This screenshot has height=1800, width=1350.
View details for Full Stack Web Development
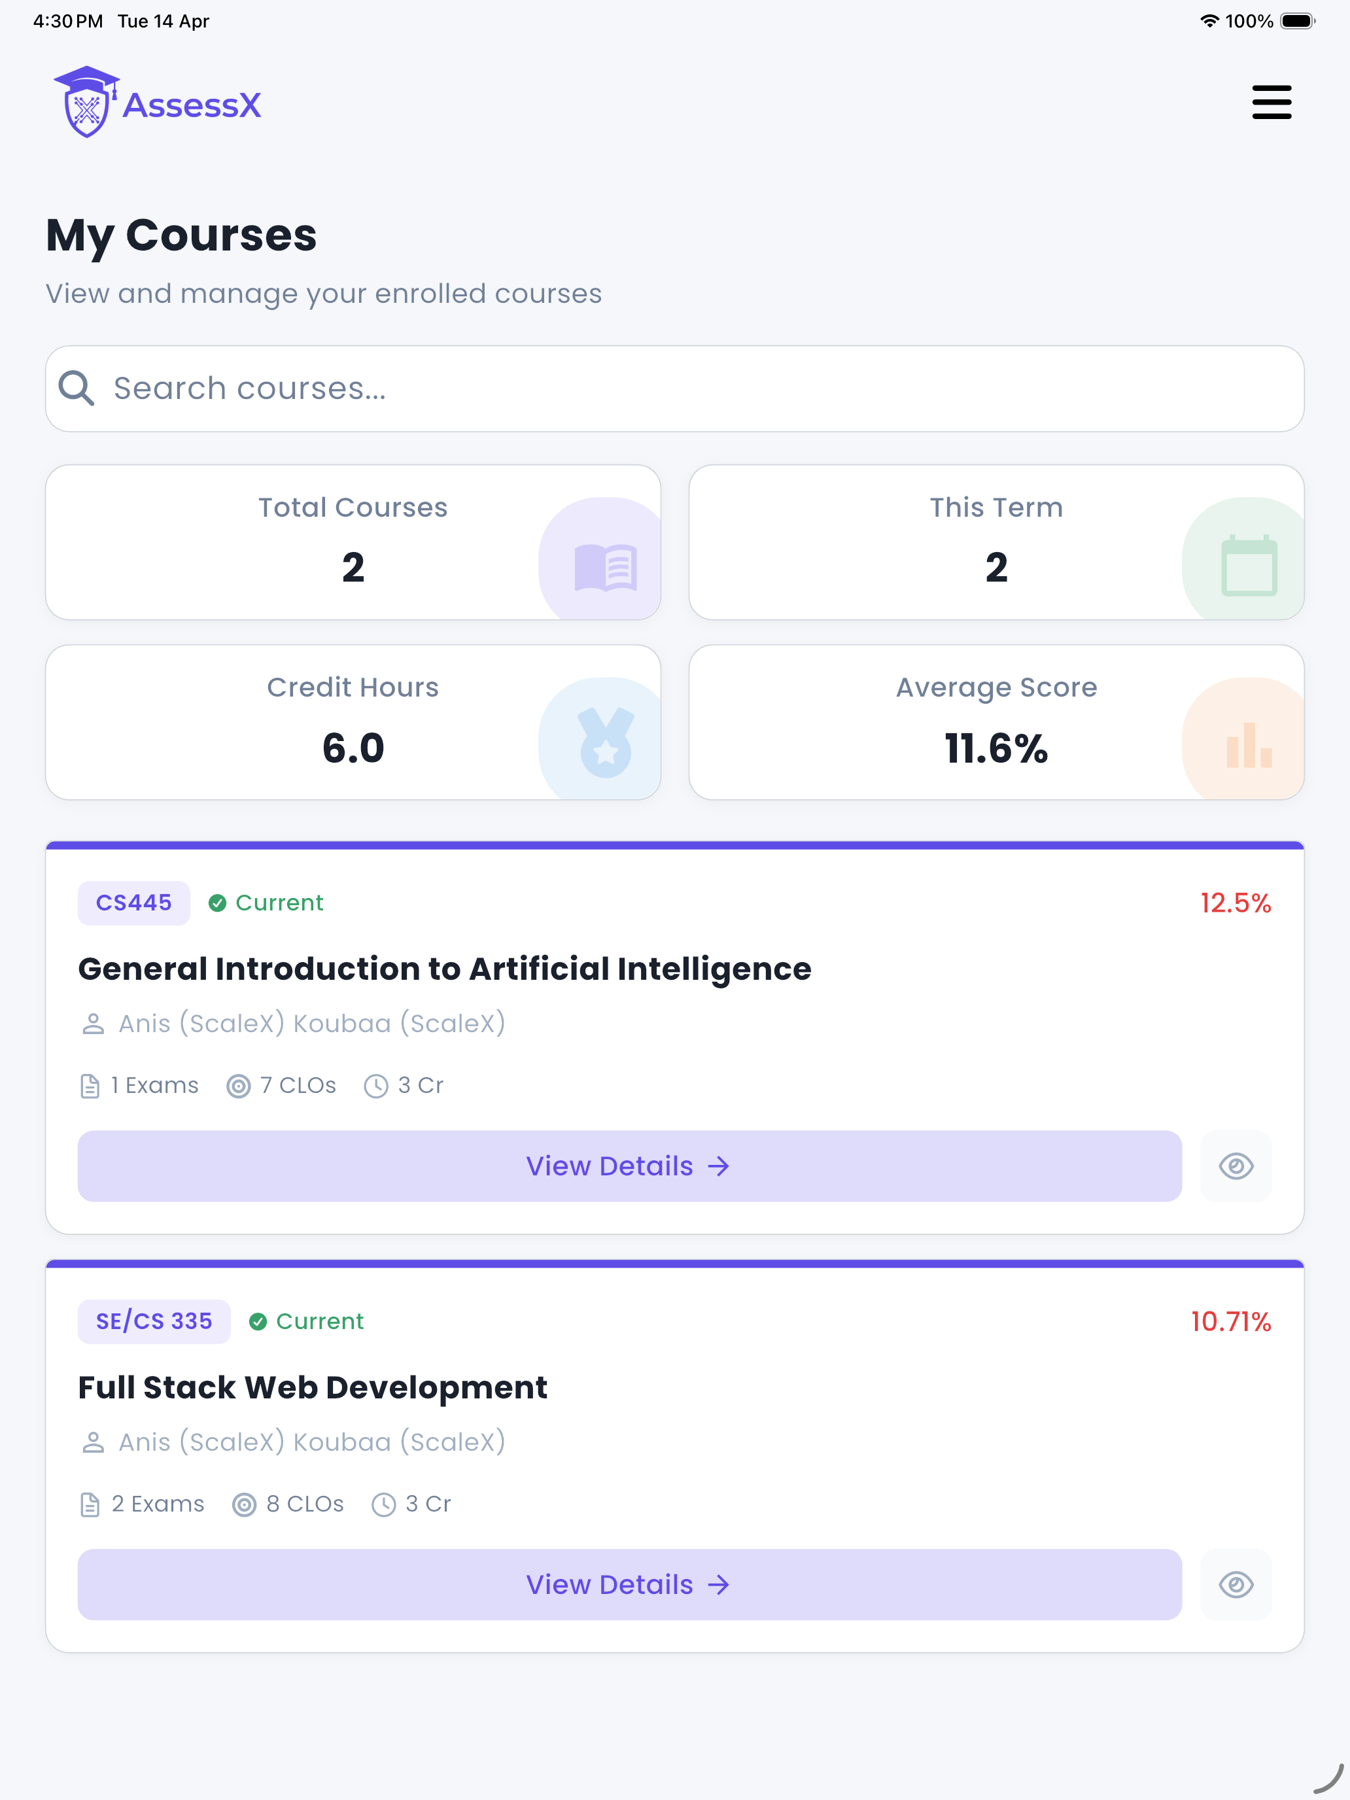pyautogui.click(x=629, y=1584)
